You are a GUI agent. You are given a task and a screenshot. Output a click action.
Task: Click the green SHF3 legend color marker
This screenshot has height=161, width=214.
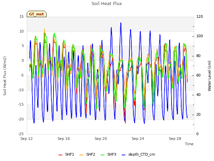point(103,155)
